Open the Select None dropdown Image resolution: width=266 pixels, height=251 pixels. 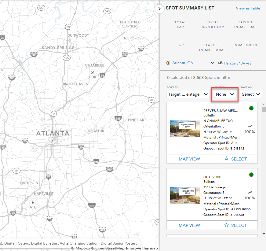pyautogui.click(x=225, y=94)
